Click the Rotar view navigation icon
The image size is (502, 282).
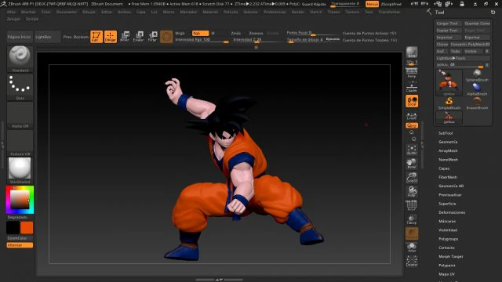tap(412, 191)
